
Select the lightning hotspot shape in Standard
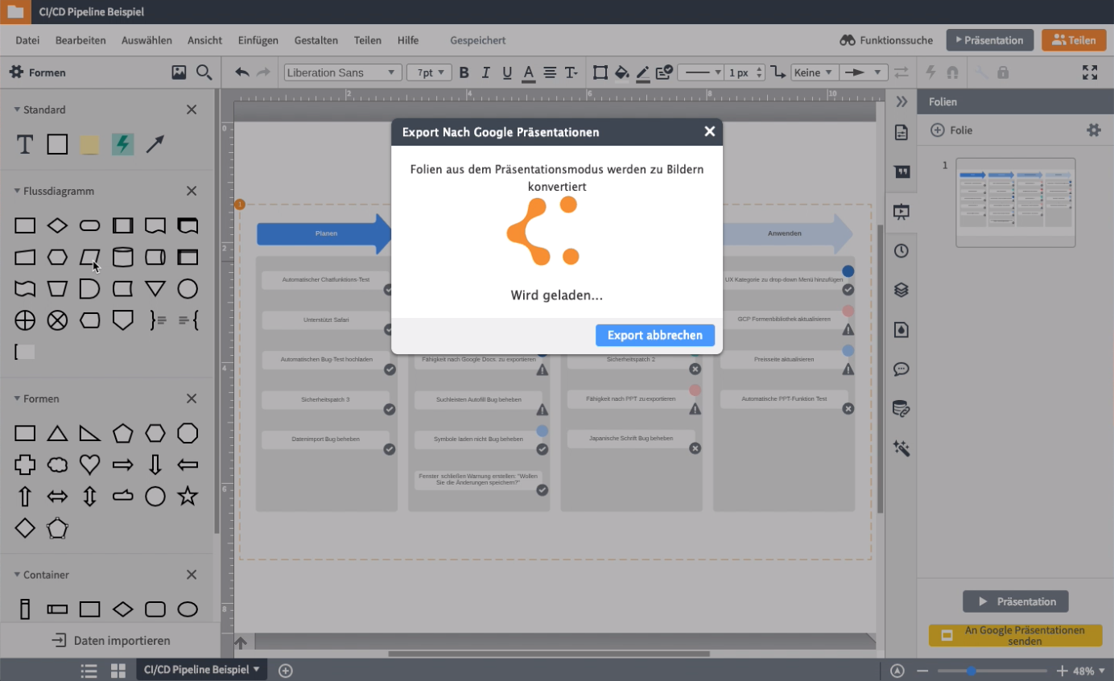click(x=122, y=144)
